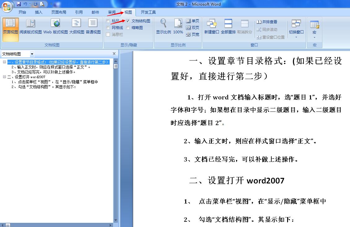
Task: Enable the 缩略图 thumbnails checkbox
Action: [x=128, y=28]
